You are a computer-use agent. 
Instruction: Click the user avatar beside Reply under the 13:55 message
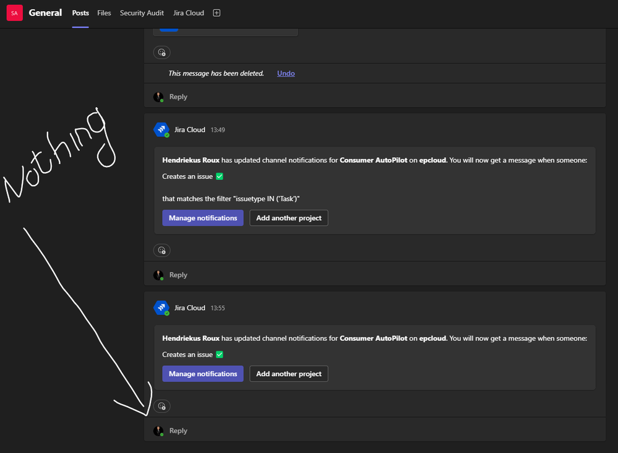(x=158, y=431)
